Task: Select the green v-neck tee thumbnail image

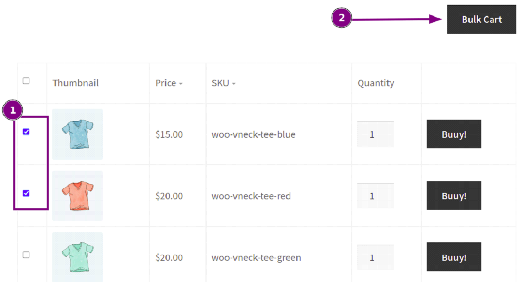Action: click(77, 257)
